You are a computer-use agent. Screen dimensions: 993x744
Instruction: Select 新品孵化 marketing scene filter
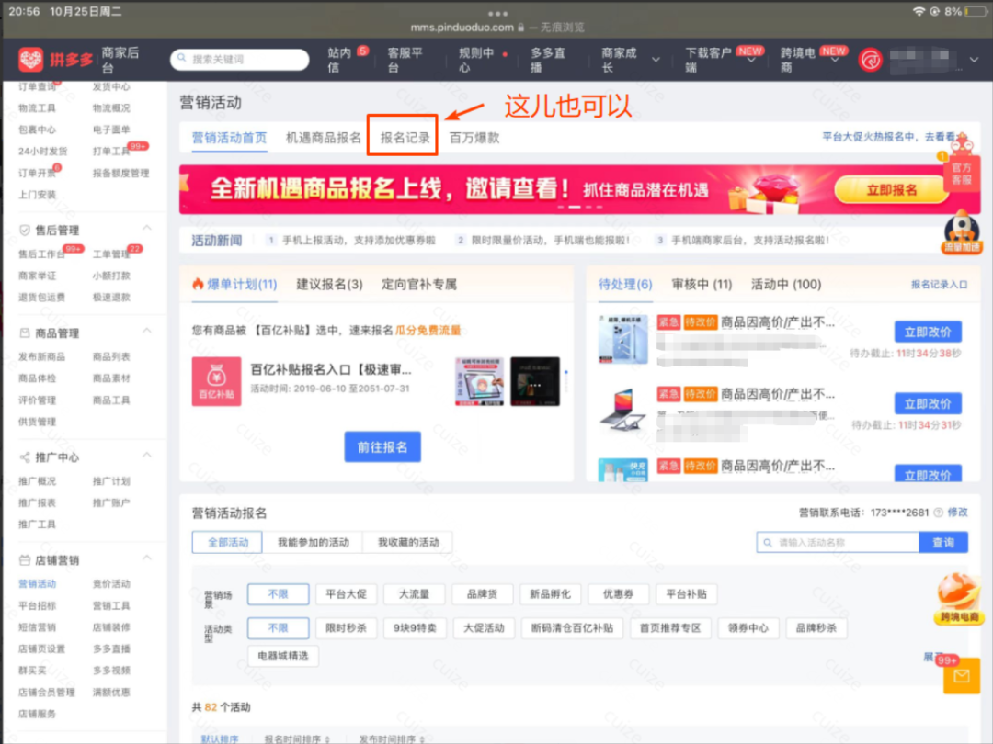click(x=550, y=594)
